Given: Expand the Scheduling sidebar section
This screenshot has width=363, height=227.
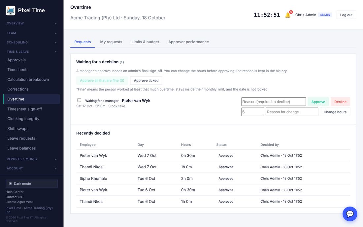Looking at the screenshot, I should pyautogui.click(x=32, y=42).
